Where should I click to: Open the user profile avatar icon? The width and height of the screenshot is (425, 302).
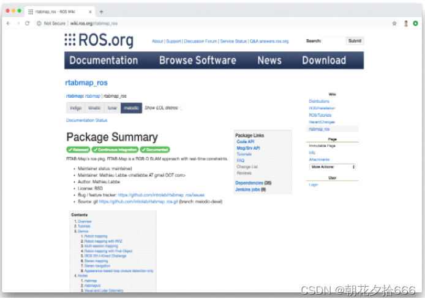click(406, 24)
